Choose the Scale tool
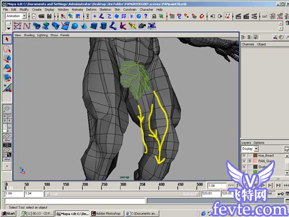289x217 pixels. tap(7, 78)
